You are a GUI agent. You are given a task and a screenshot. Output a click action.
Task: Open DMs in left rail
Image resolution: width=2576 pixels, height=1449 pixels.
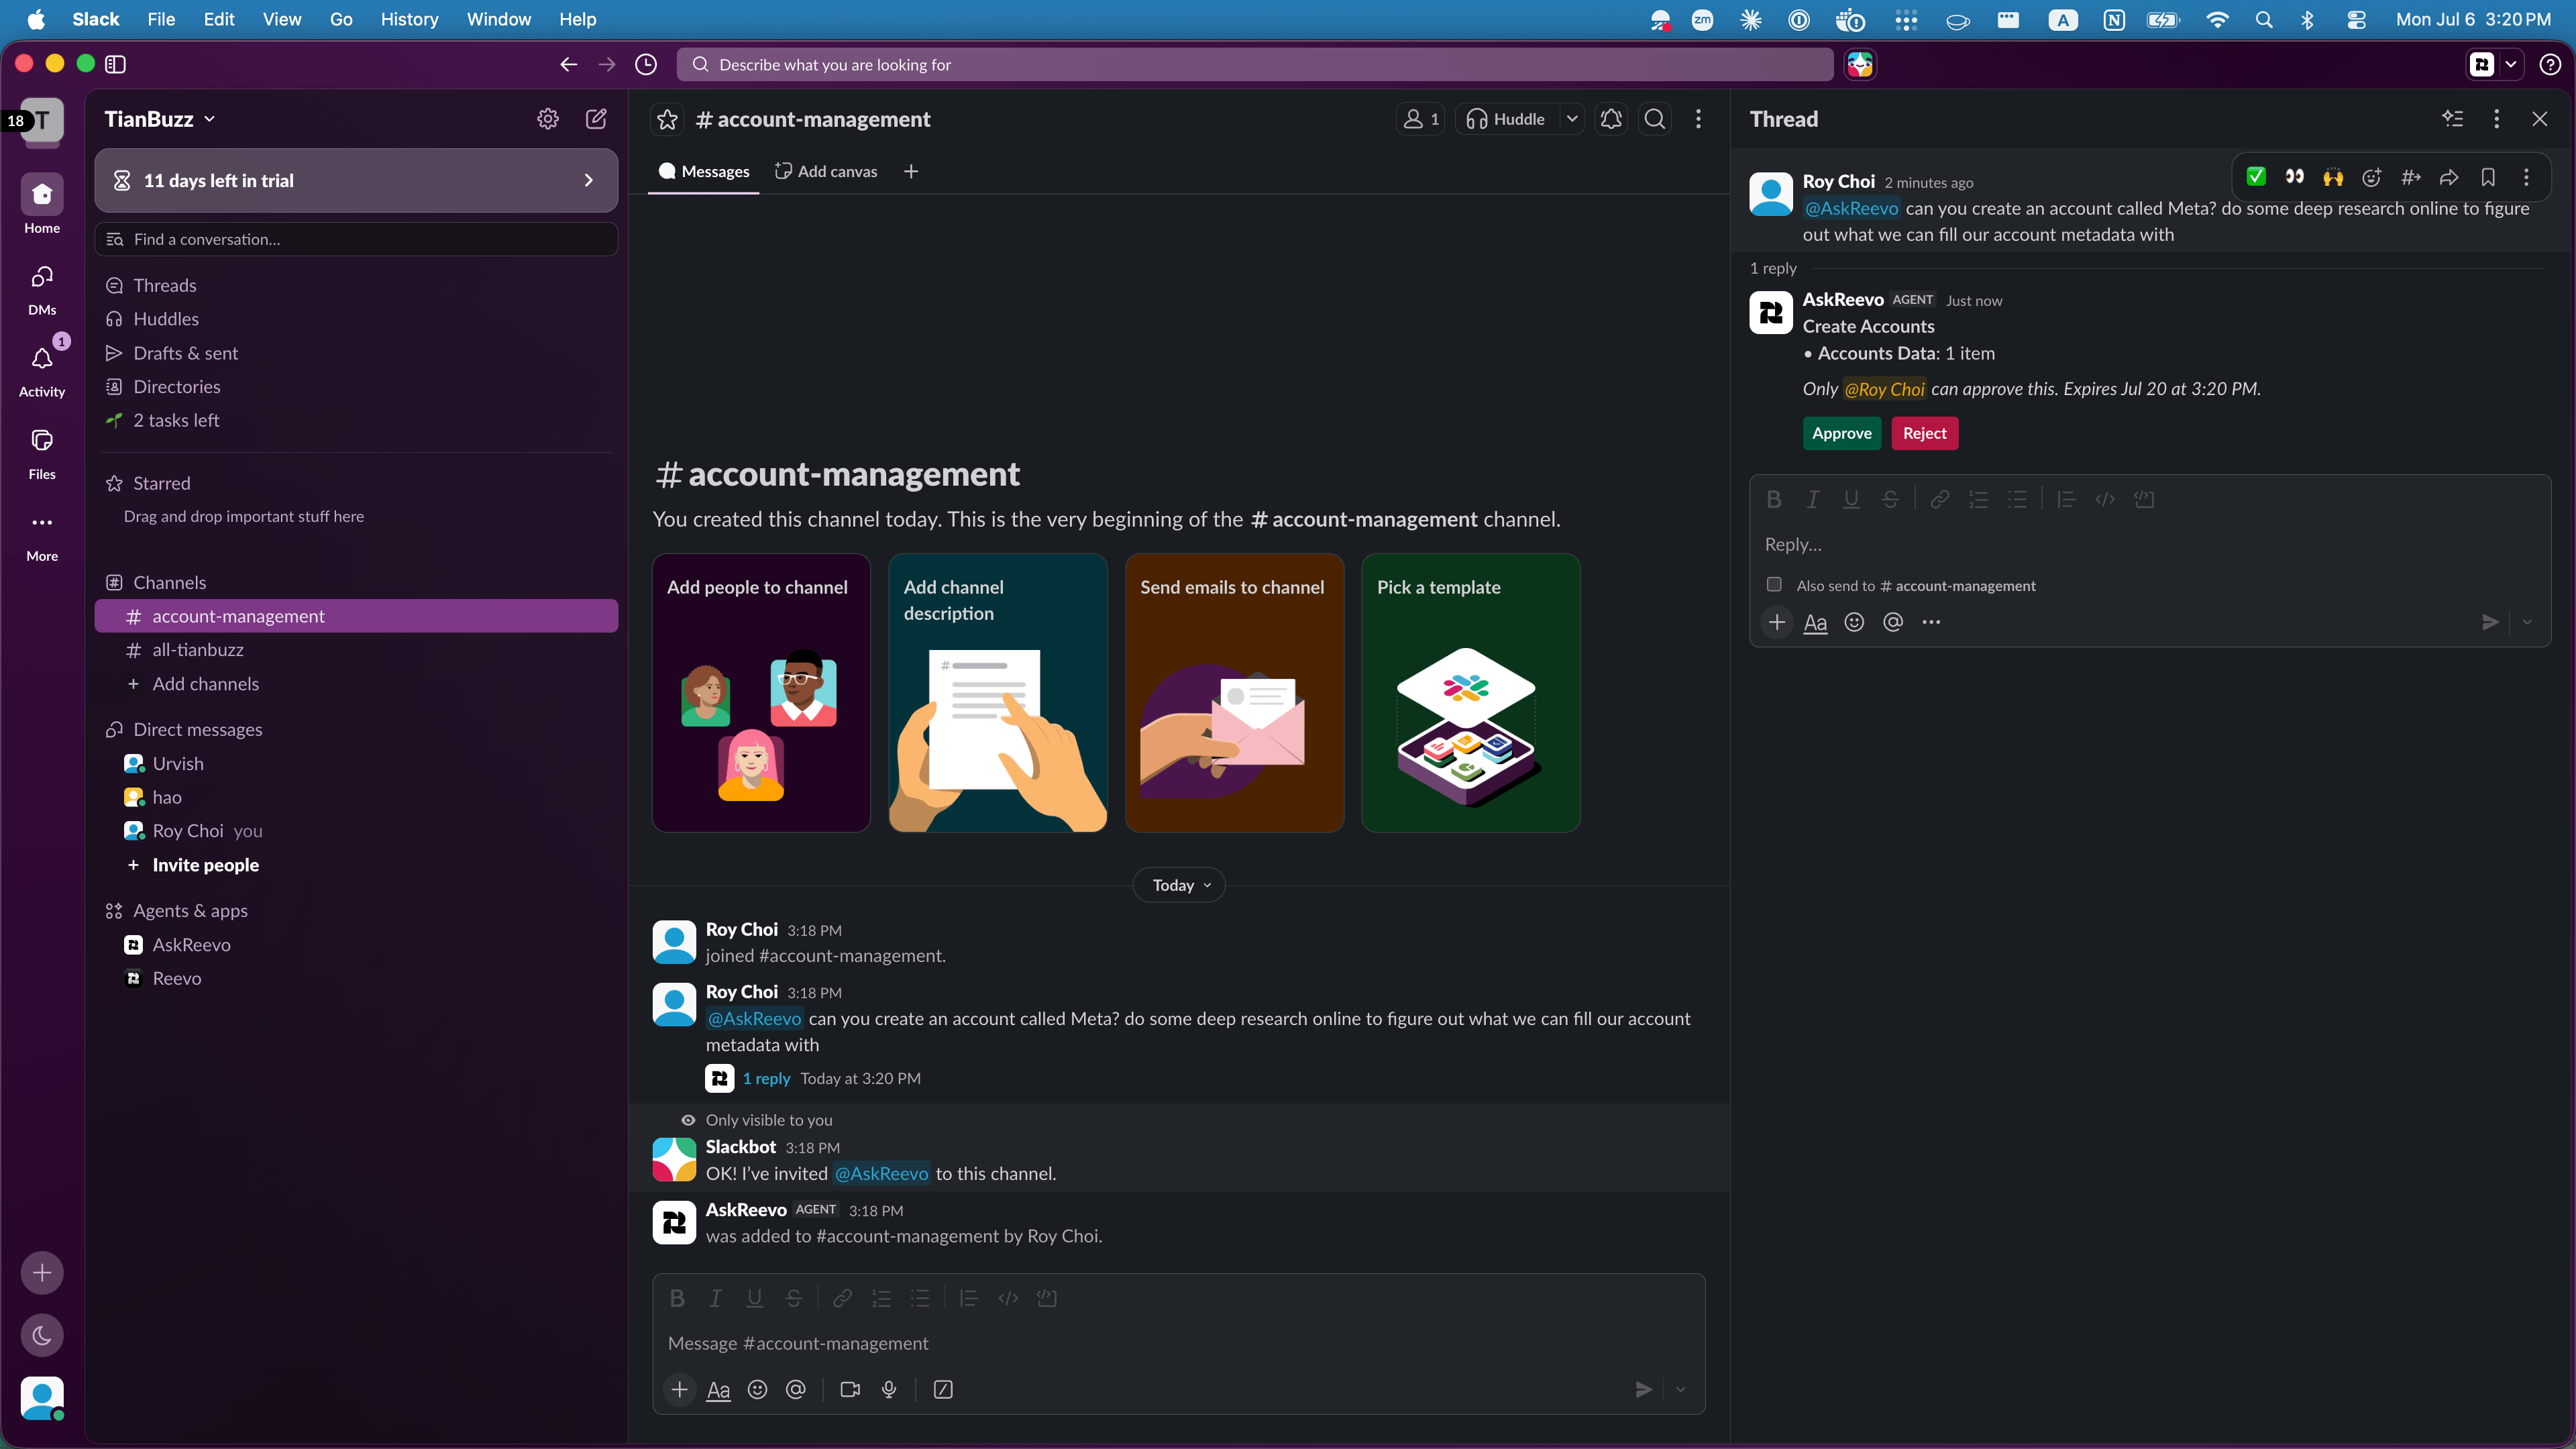point(42,289)
